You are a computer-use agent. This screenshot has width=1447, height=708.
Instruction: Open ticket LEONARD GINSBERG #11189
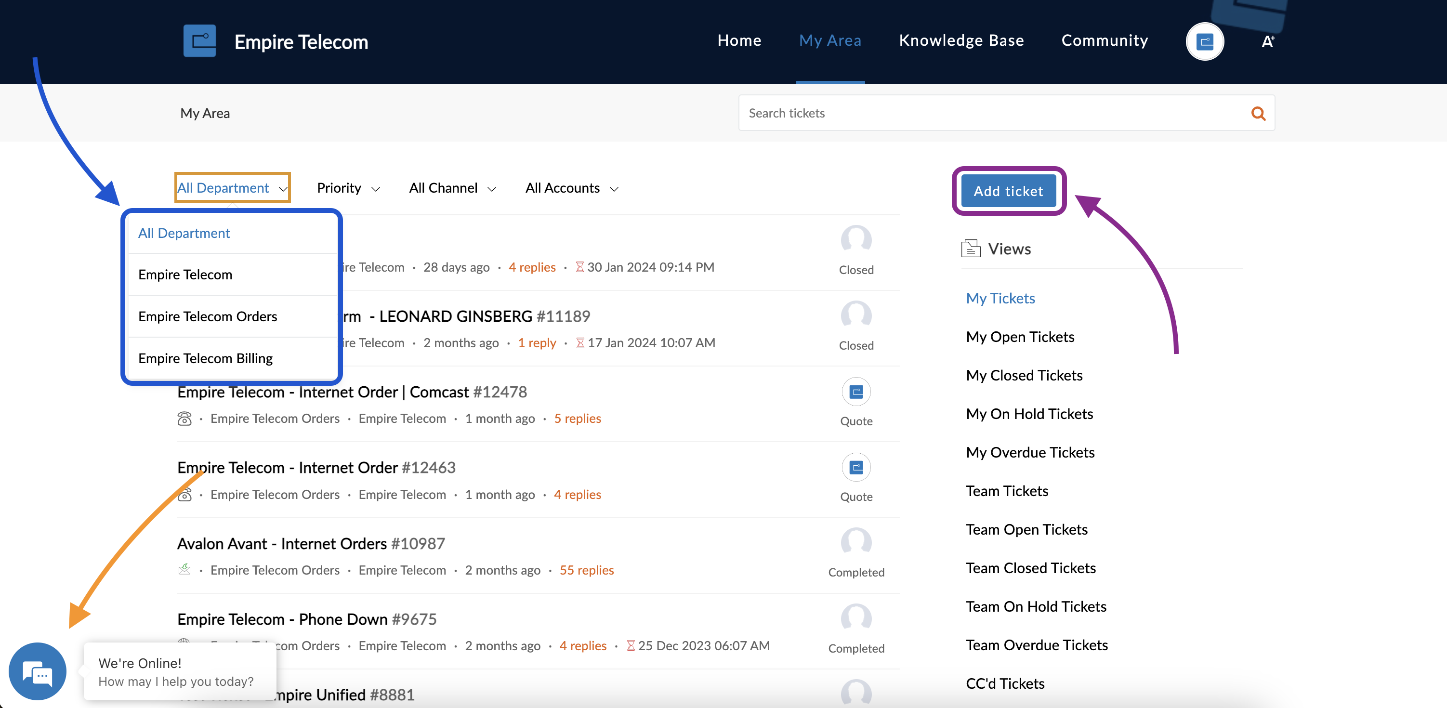tap(466, 316)
